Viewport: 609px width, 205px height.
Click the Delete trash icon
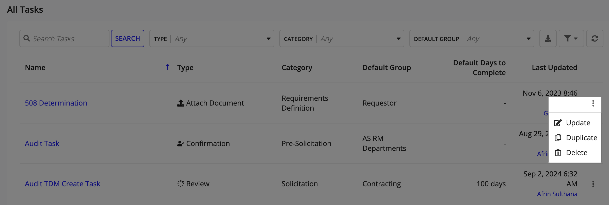click(x=558, y=153)
